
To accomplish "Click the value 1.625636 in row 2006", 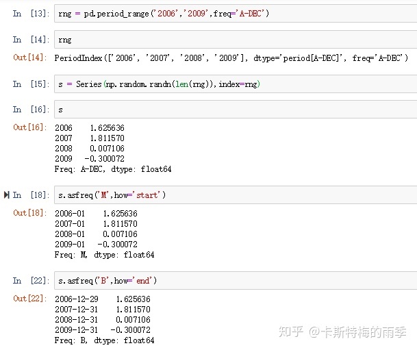I will coord(108,128).
